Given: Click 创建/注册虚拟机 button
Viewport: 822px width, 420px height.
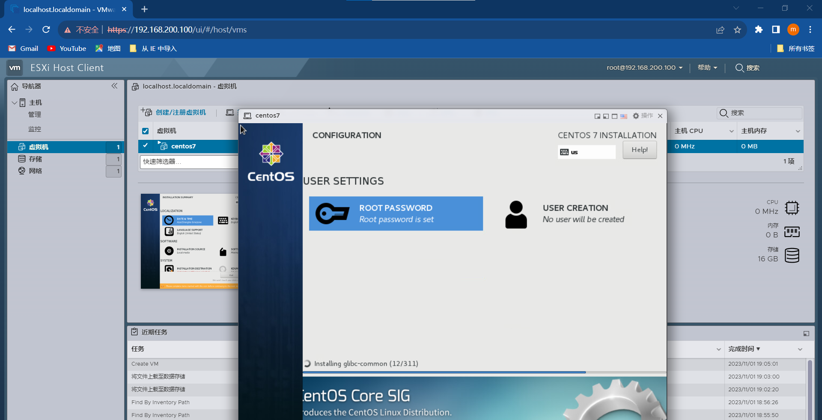Looking at the screenshot, I should click(173, 112).
